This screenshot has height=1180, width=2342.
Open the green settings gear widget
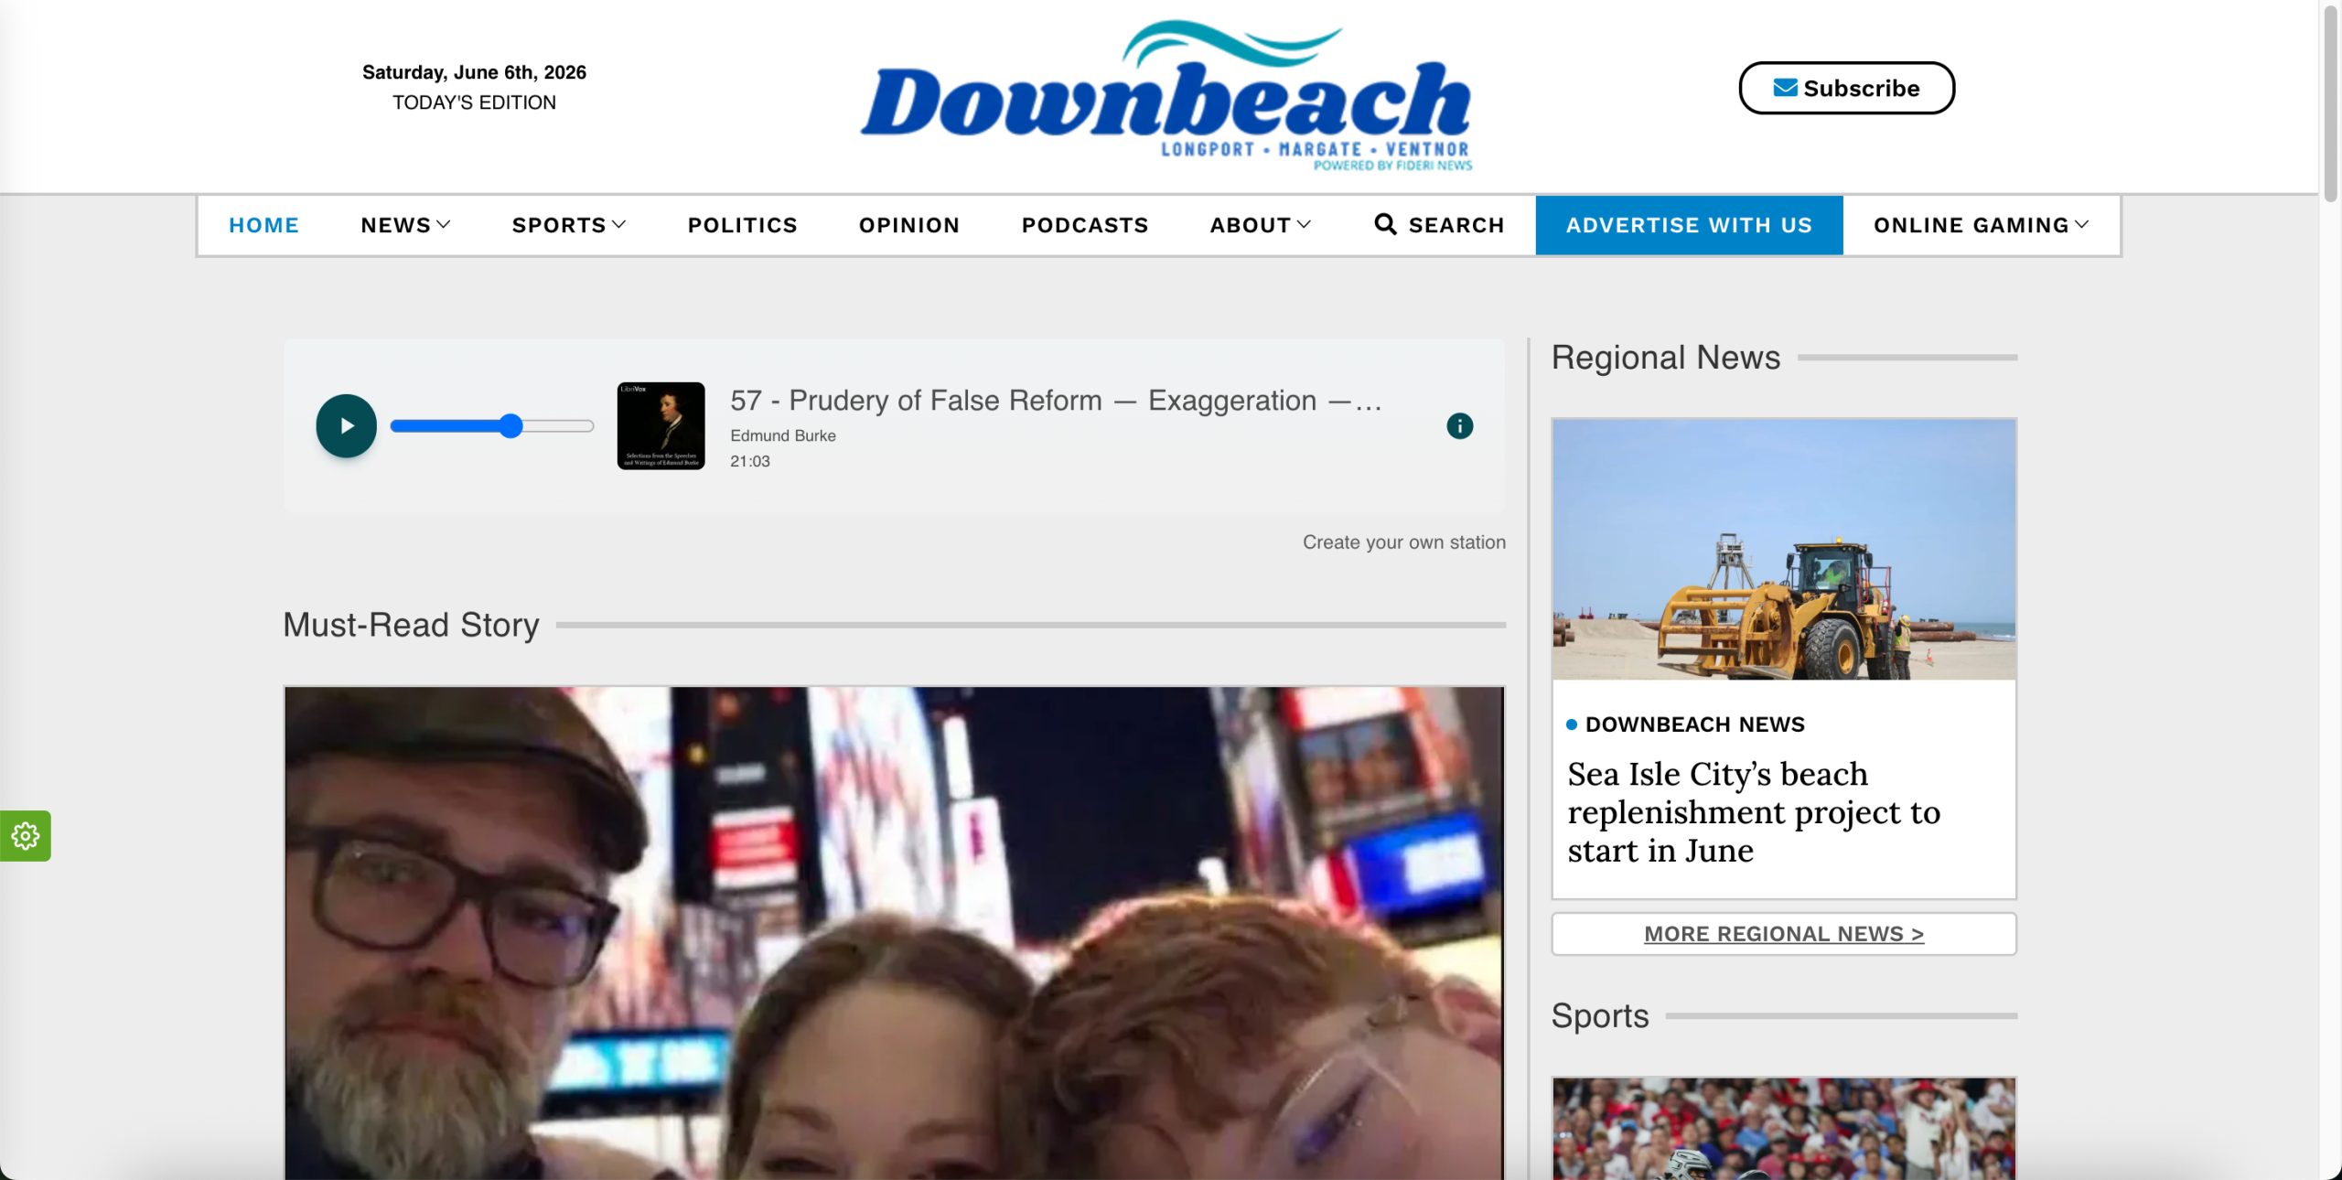click(25, 835)
